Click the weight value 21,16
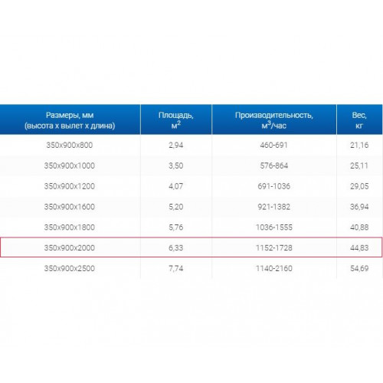383x383 pixels. (x=359, y=145)
